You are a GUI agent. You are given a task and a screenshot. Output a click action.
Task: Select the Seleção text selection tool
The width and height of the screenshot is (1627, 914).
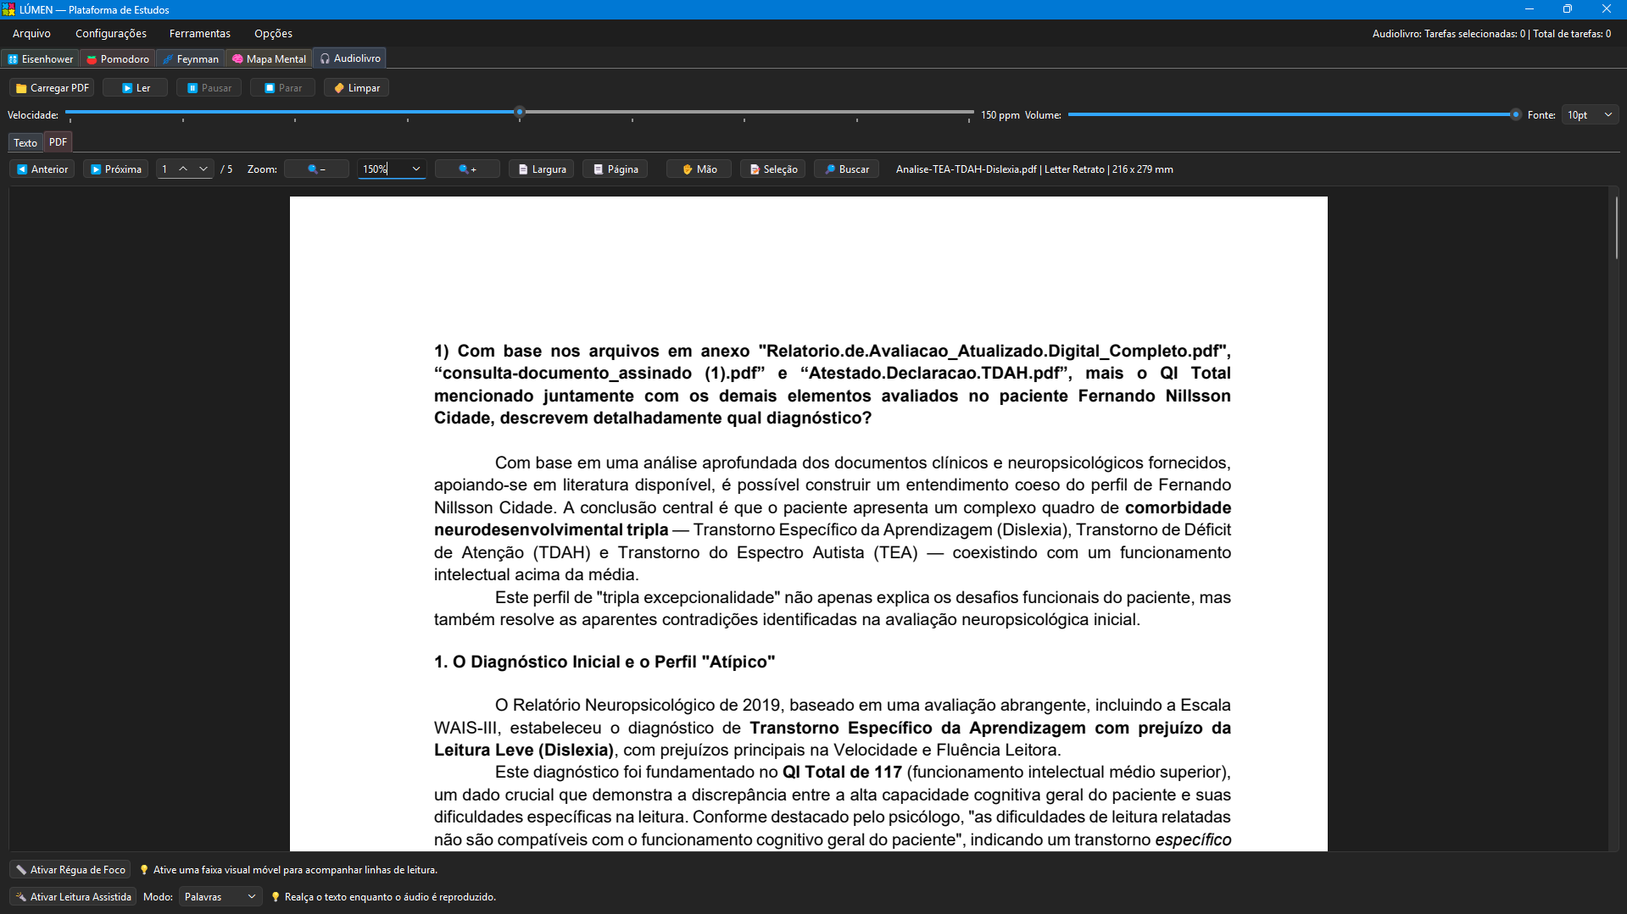point(772,169)
